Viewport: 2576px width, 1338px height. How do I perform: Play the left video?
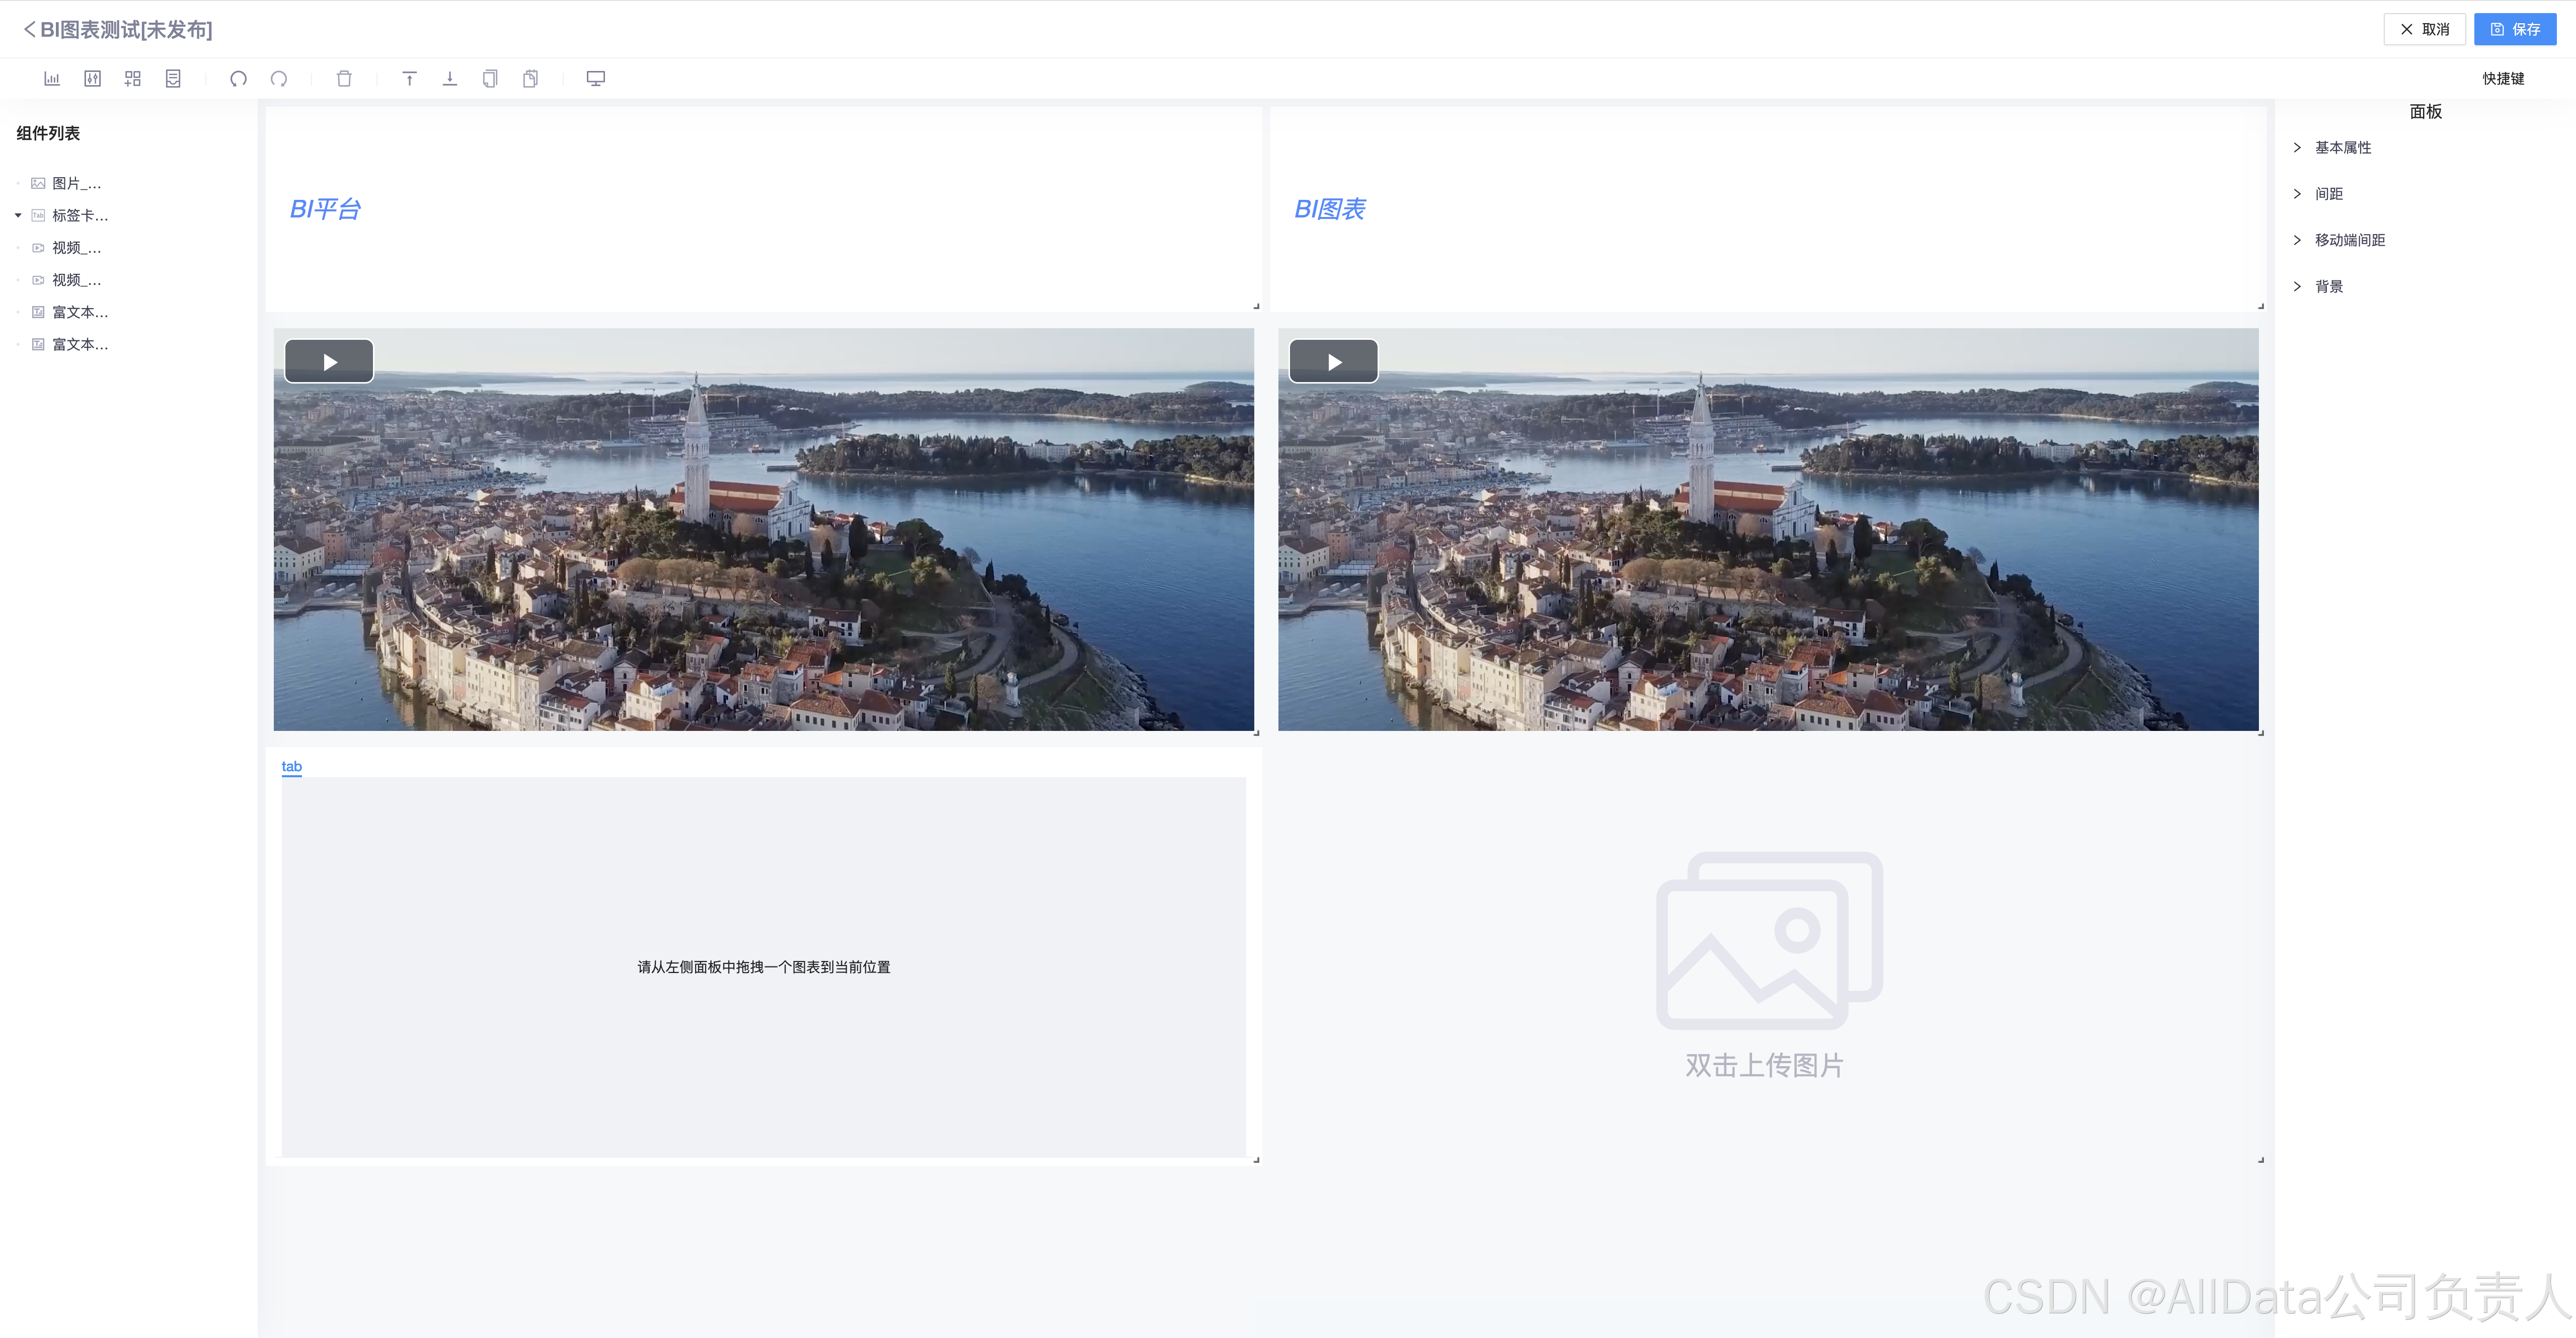(329, 362)
